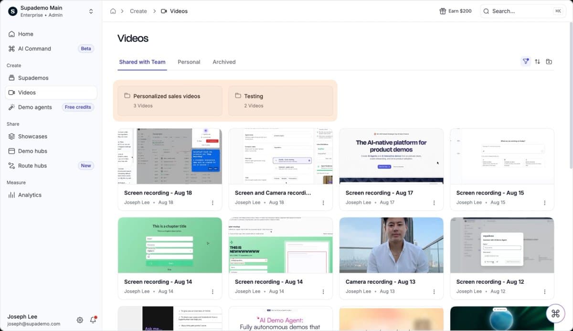The image size is (573, 331).
Task: Click the Earn $200 button
Action: click(456, 11)
